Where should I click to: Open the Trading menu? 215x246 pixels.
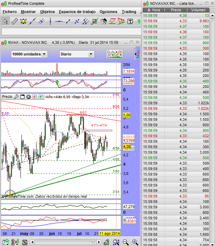pos(129,12)
